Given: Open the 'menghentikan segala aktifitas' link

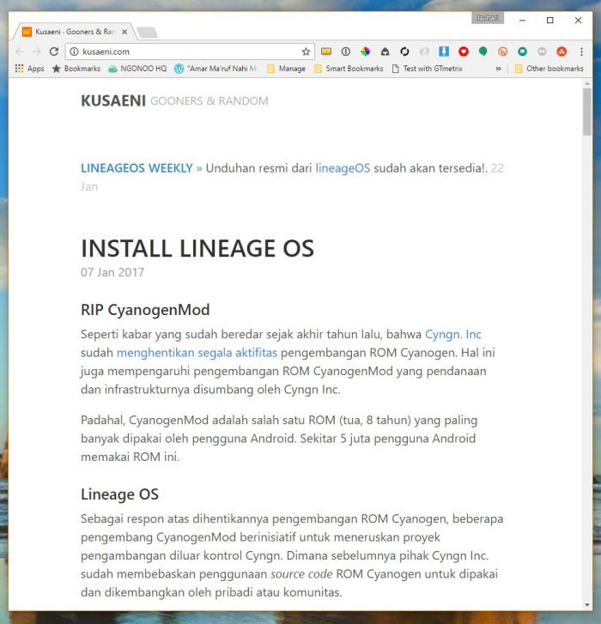Looking at the screenshot, I should (197, 353).
